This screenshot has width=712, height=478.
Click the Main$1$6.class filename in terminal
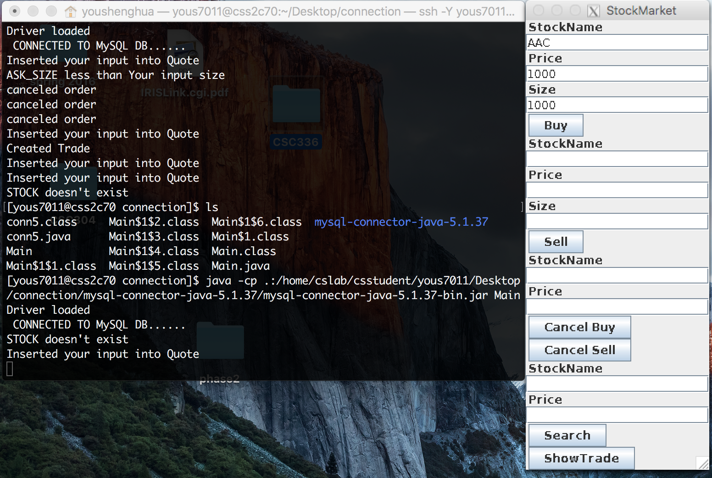coord(256,222)
